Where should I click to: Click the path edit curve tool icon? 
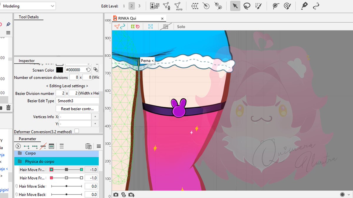[316, 6]
